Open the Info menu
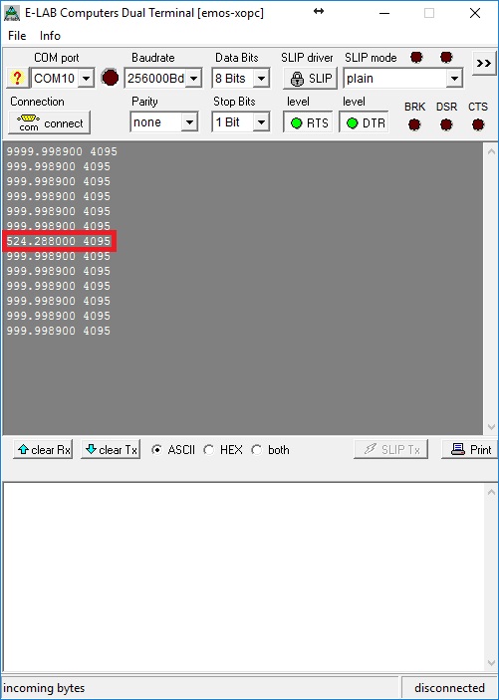Screen dimensions: 499x700 click(50, 36)
